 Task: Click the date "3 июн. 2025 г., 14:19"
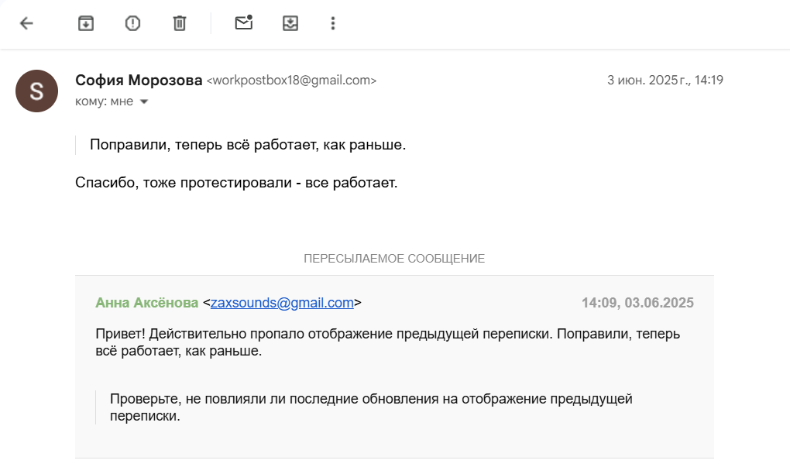pyautogui.click(x=665, y=80)
